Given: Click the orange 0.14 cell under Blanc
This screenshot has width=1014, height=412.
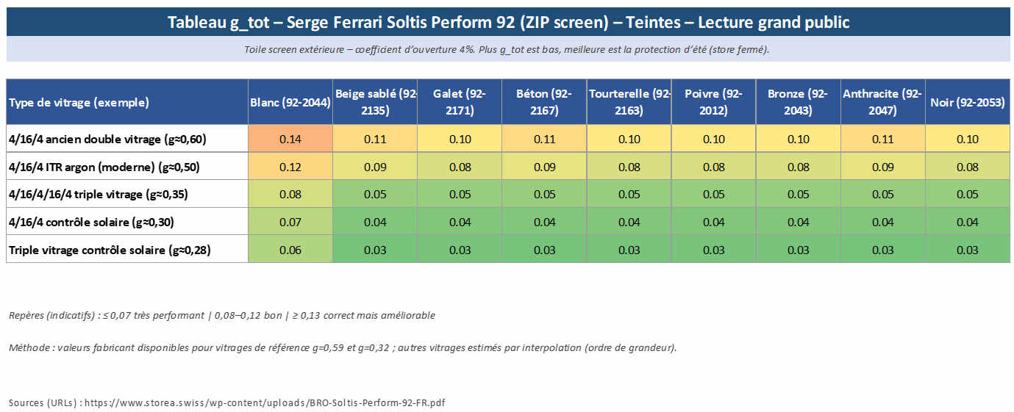Looking at the screenshot, I should pyautogui.click(x=290, y=139).
